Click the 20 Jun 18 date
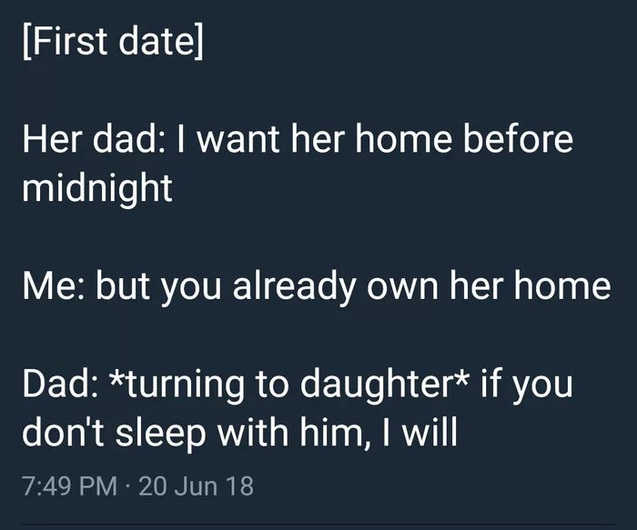Image resolution: width=637 pixels, height=530 pixels. (197, 485)
